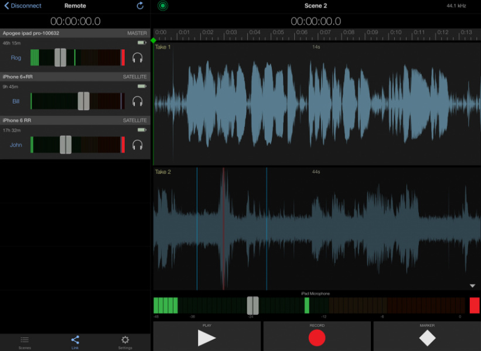Switch to the Scenes tab
Viewport: 481px width, 351px height.
25,342
